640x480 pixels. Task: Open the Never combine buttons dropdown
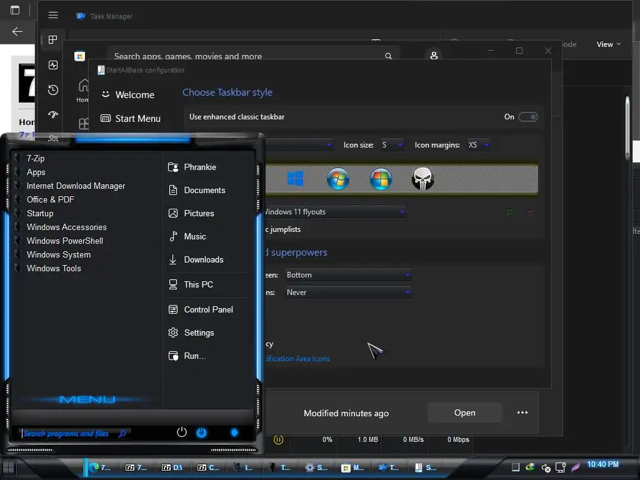click(x=347, y=292)
